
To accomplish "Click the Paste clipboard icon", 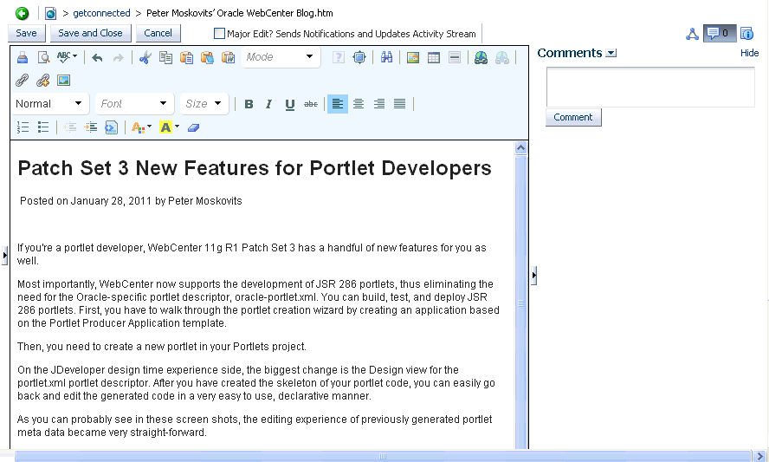I will pos(186,57).
